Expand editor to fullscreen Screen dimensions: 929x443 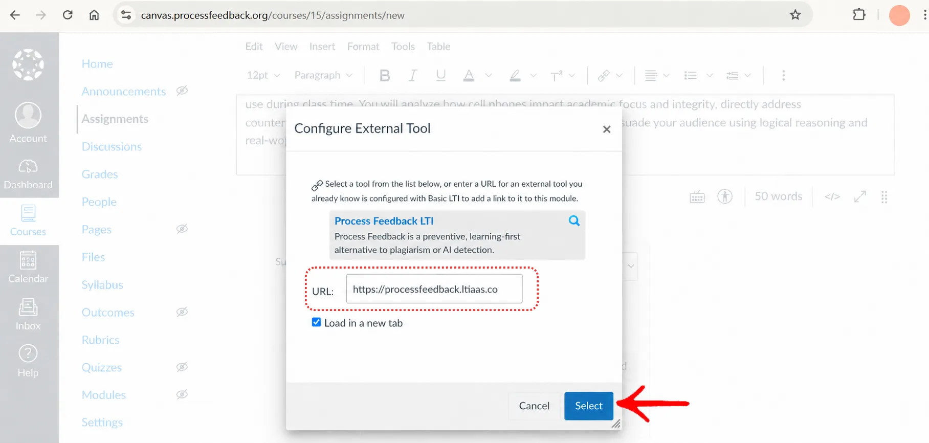[x=860, y=196]
